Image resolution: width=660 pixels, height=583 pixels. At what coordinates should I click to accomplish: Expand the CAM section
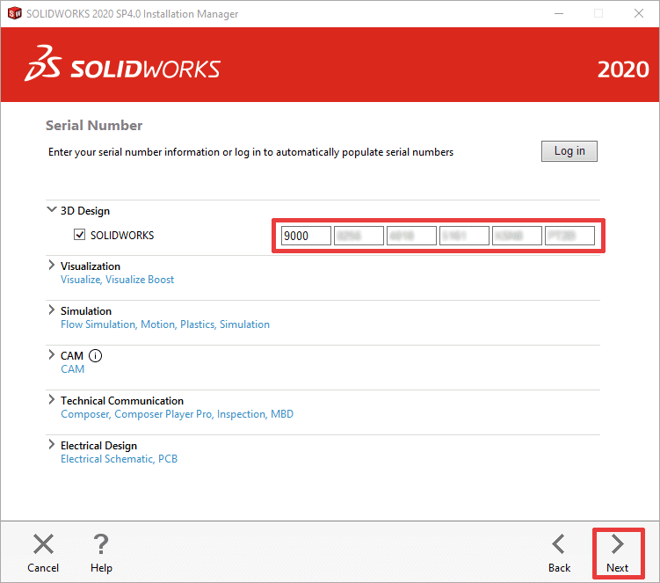click(x=51, y=354)
